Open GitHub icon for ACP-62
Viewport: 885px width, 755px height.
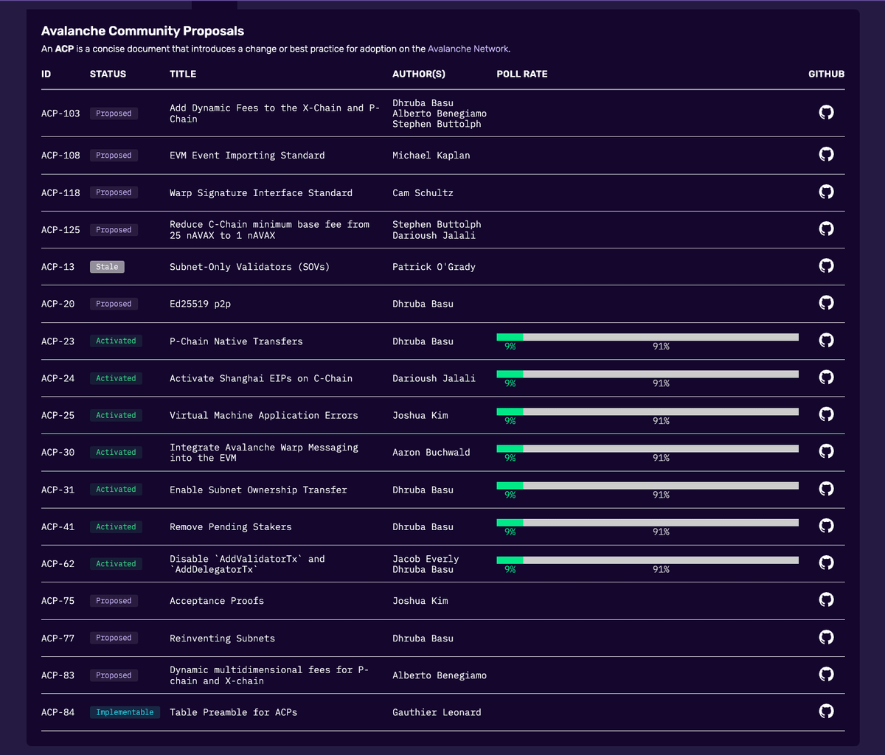[826, 563]
